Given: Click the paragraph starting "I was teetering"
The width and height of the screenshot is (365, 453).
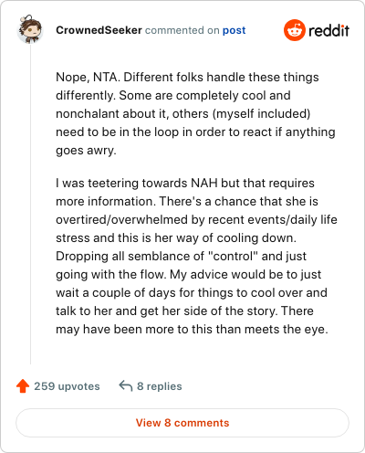Looking at the screenshot, I should click(x=196, y=256).
